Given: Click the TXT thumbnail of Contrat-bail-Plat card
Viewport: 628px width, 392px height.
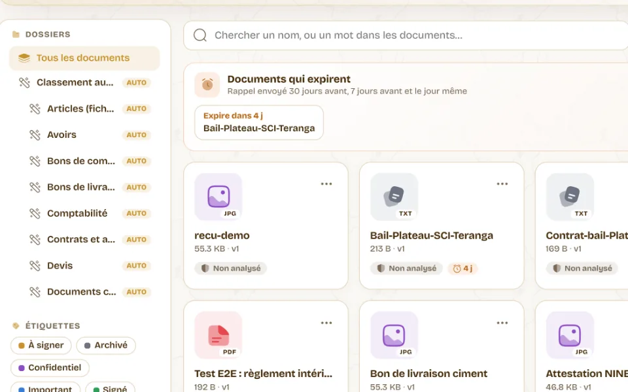Looking at the screenshot, I should click(570, 197).
